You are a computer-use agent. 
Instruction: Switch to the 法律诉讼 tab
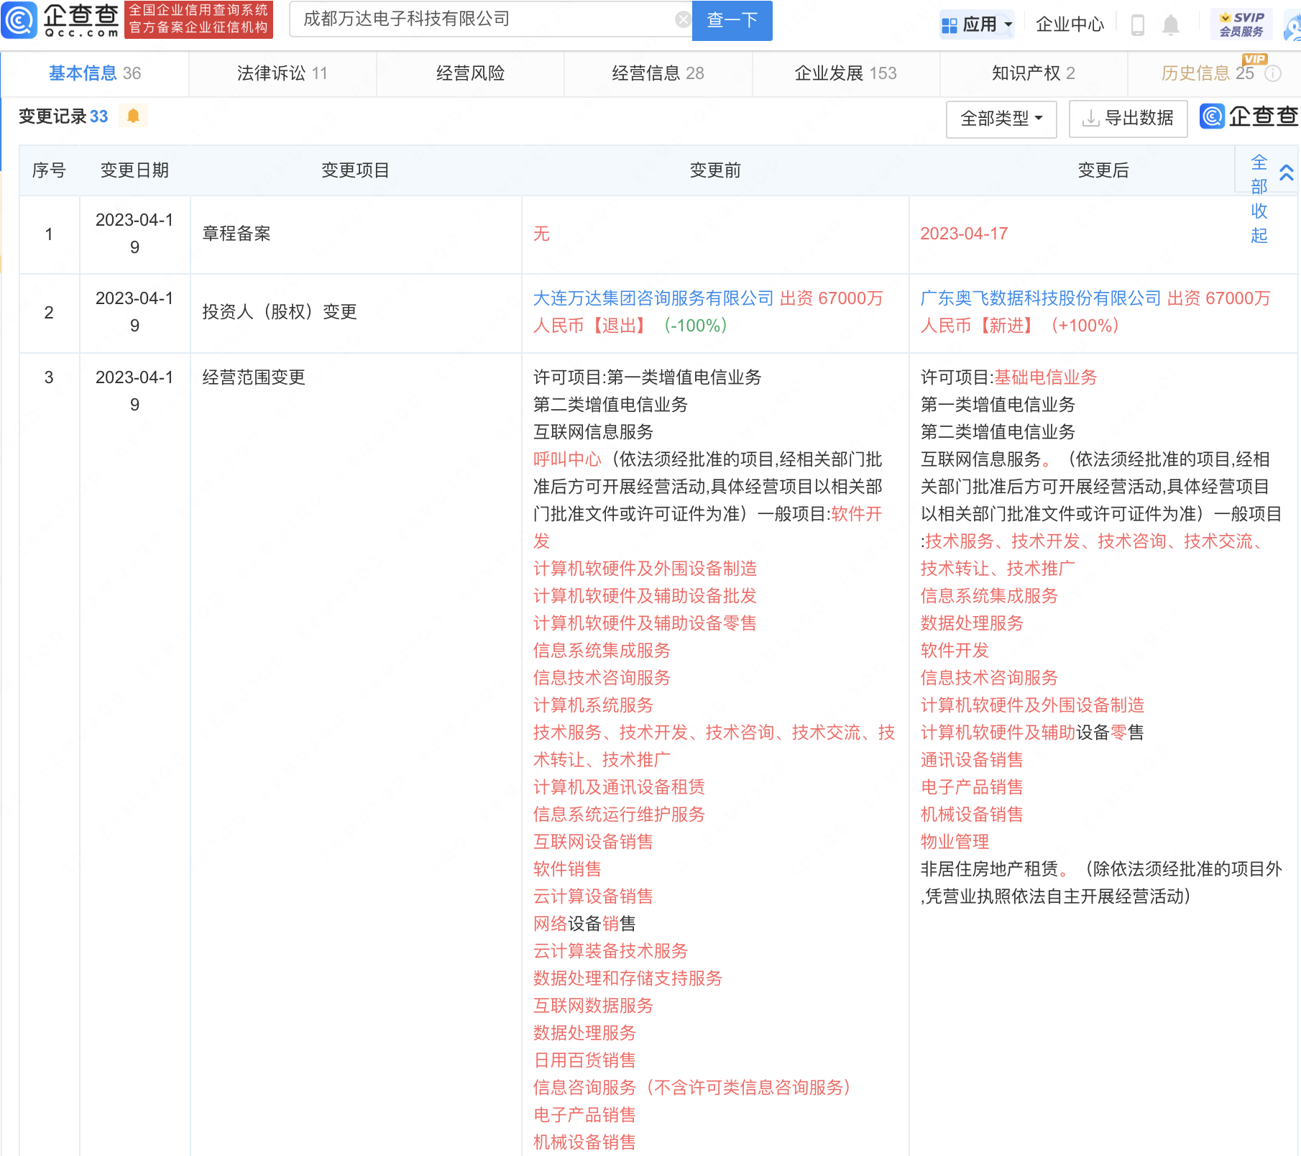tap(282, 73)
